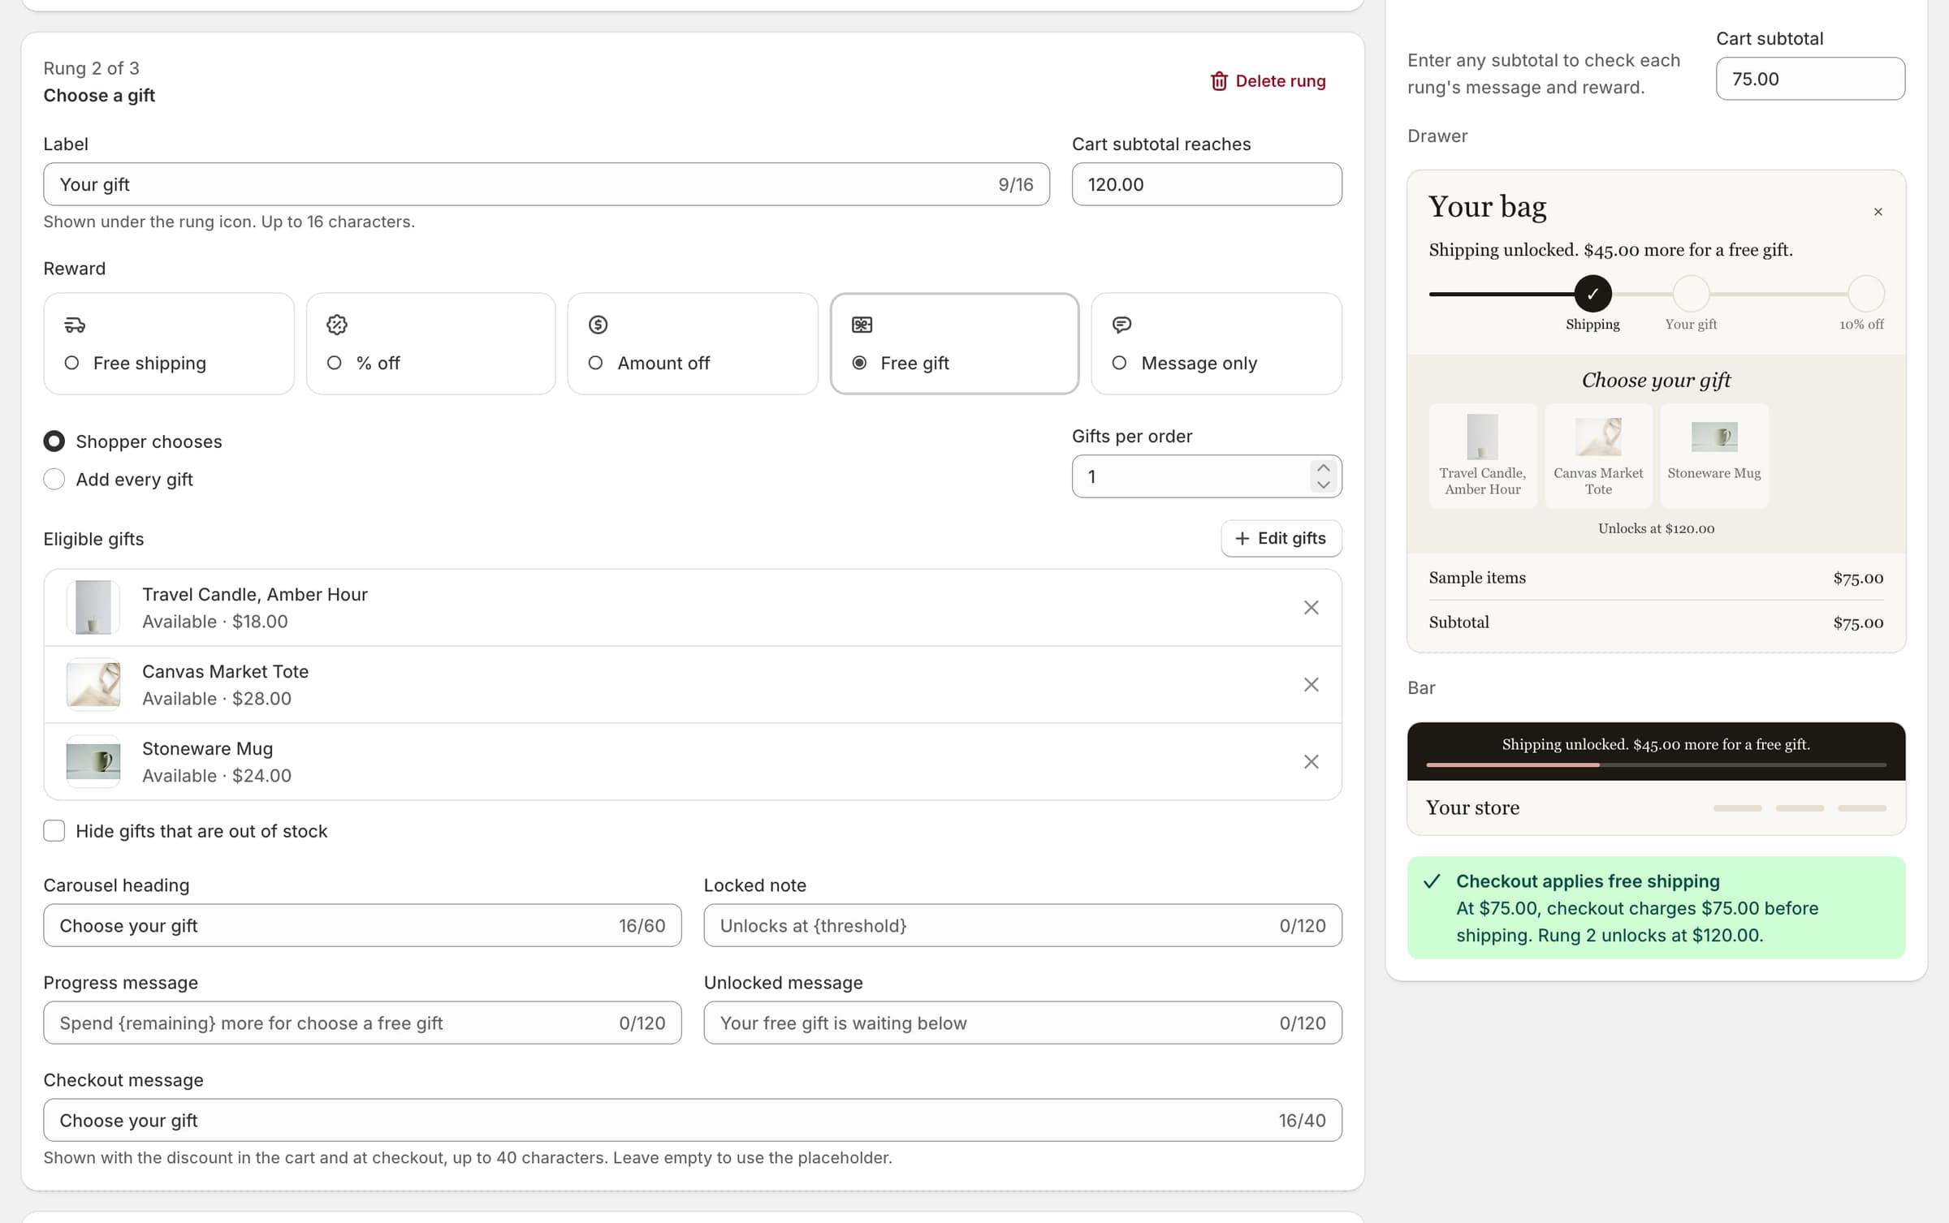Focus the Locked note text field
This screenshot has height=1223, width=1949.
tap(1022, 925)
